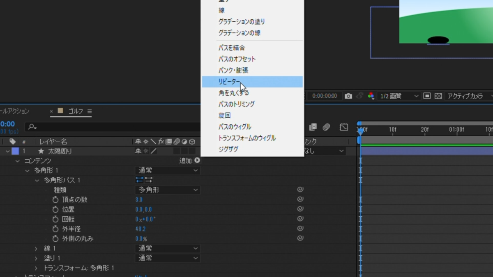493x277 pixels.
Task: Open the parent なし dropdown
Action: [325, 151]
